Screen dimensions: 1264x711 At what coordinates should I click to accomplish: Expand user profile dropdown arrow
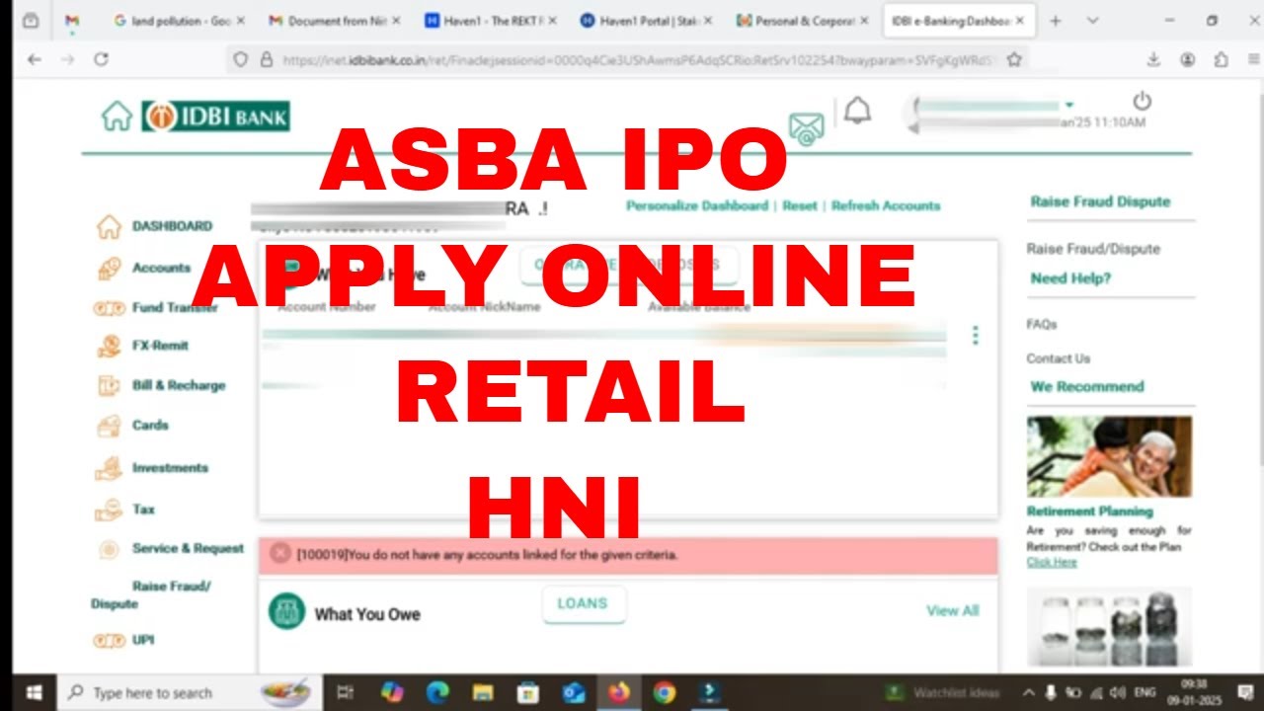1068,105
